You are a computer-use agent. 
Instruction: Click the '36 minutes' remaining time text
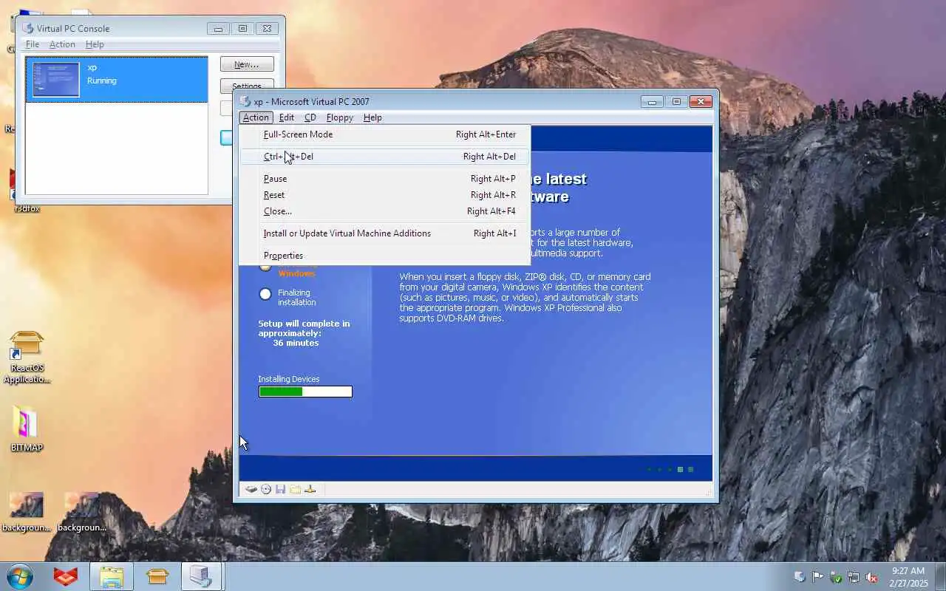296,343
